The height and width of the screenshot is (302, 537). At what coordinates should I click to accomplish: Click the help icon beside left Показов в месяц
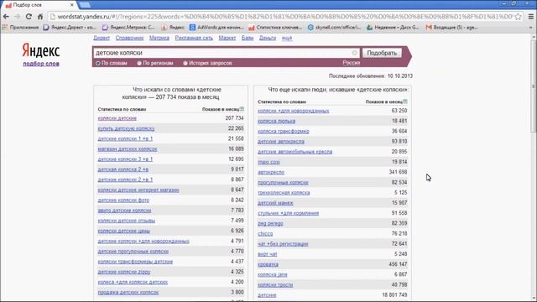coord(242,109)
